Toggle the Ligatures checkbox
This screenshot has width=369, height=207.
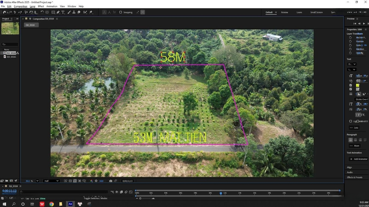point(351,121)
